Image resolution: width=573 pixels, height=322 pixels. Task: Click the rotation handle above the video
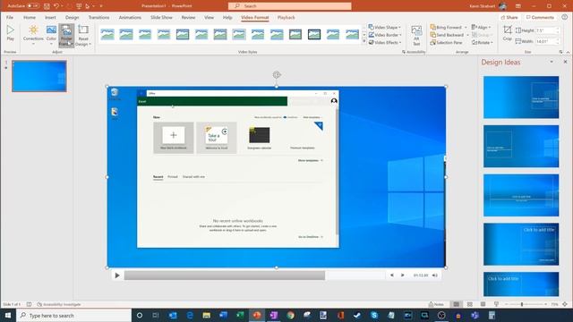(x=277, y=75)
